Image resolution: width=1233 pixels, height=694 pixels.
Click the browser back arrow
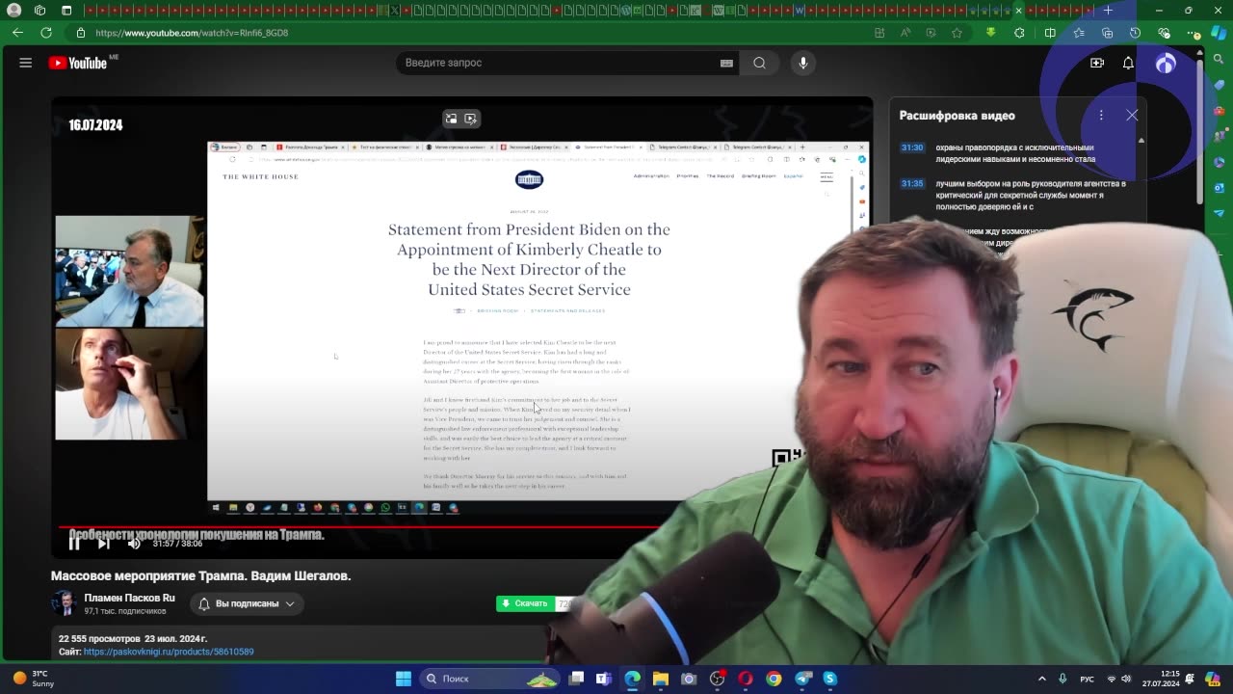pyautogui.click(x=17, y=33)
